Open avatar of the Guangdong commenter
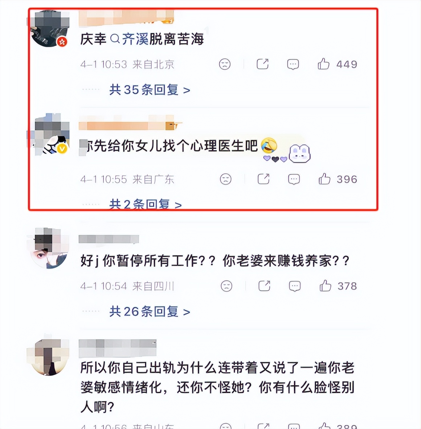 [49, 135]
